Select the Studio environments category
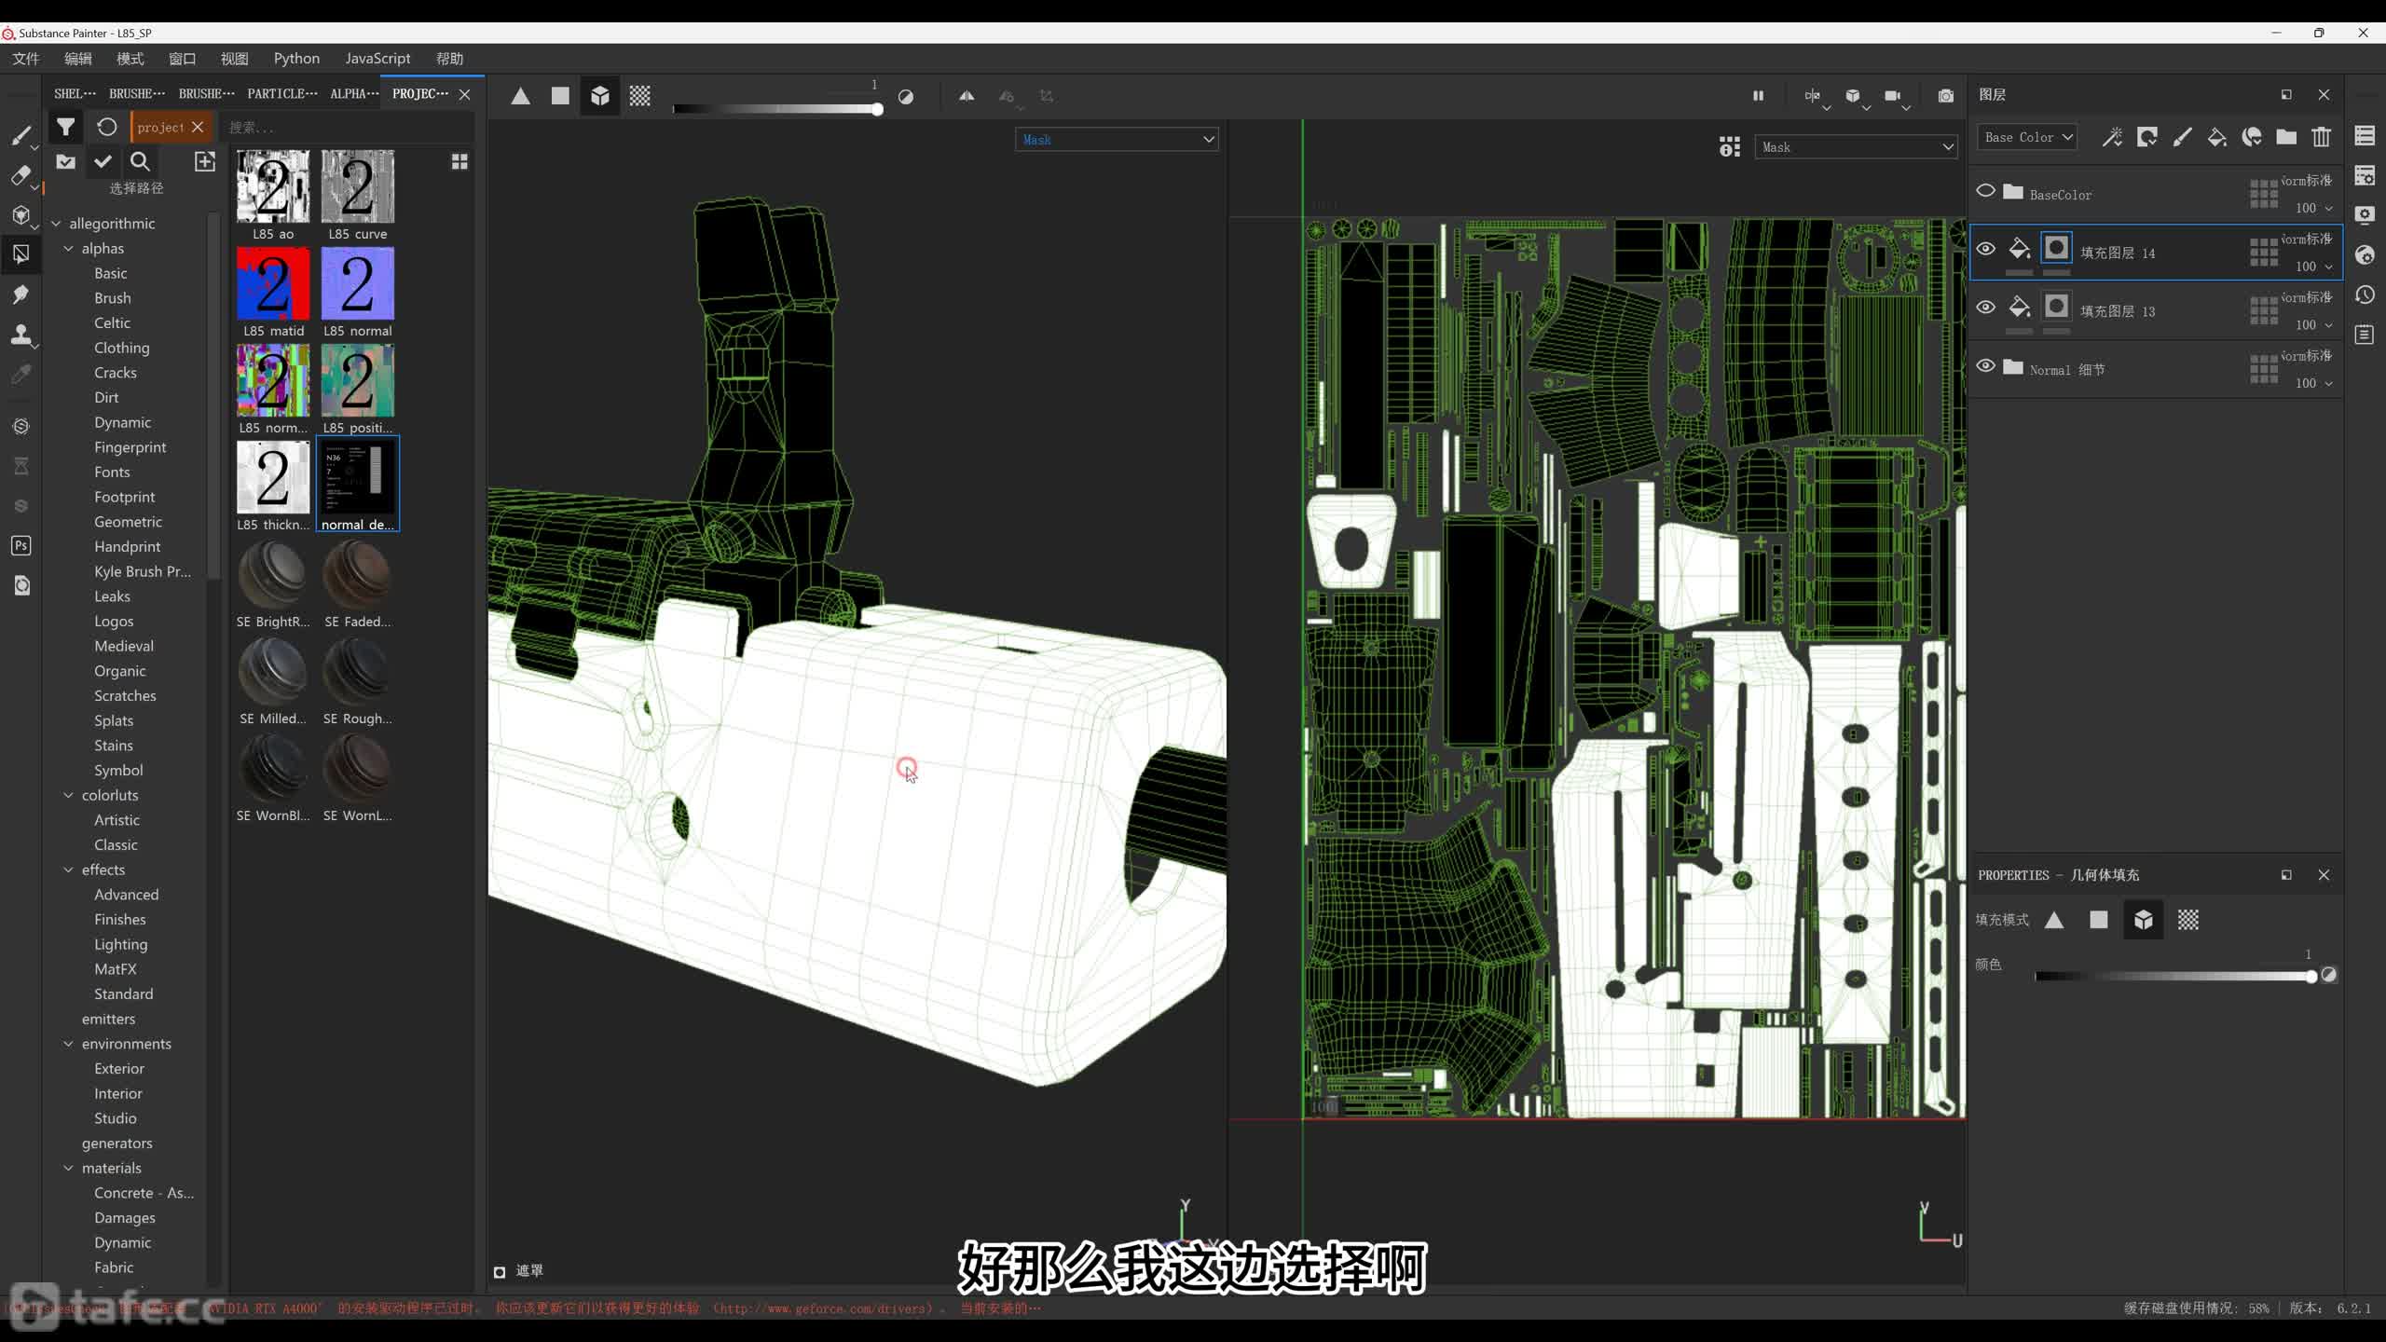Screen dimensions: 2386x1342 (116, 1118)
